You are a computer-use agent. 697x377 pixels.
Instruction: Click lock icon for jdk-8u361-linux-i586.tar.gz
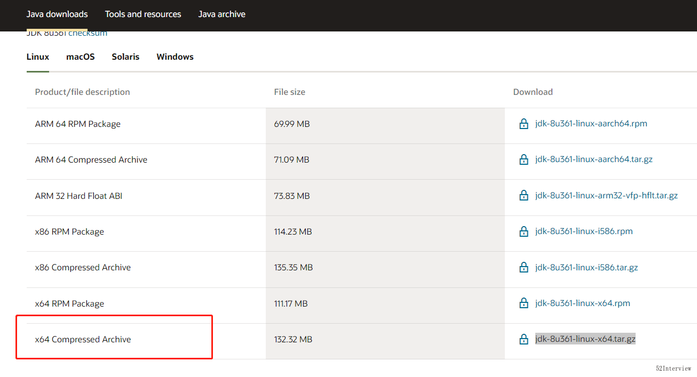coord(524,267)
